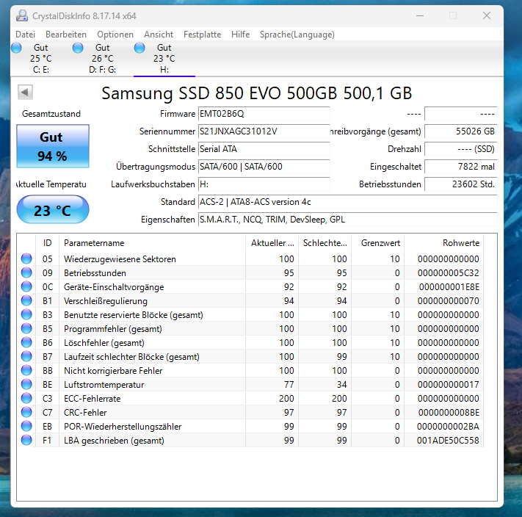The image size is (522, 517).
Task: Select raw value 000000001E8E
Action: pos(449,287)
